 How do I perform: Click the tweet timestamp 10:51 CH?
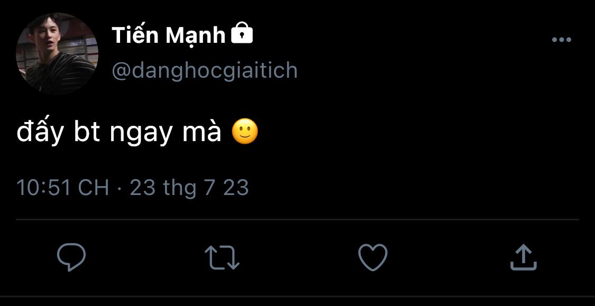click(x=62, y=188)
